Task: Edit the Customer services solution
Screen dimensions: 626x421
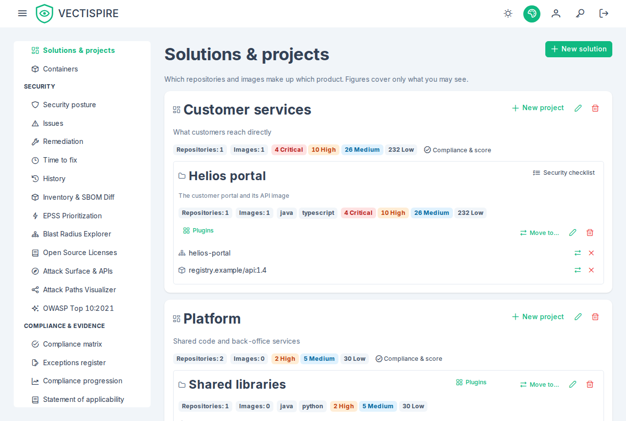Action: (578, 108)
